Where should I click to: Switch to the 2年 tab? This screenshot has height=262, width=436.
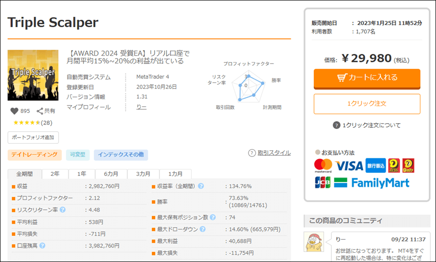point(55,174)
